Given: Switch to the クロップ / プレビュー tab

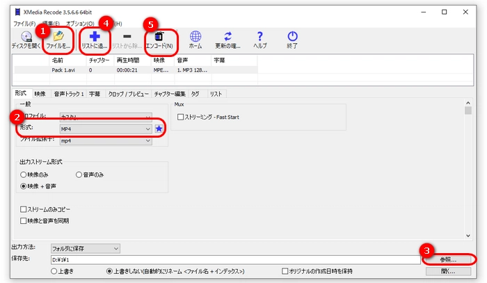Looking at the screenshot, I should pyautogui.click(x=127, y=94).
